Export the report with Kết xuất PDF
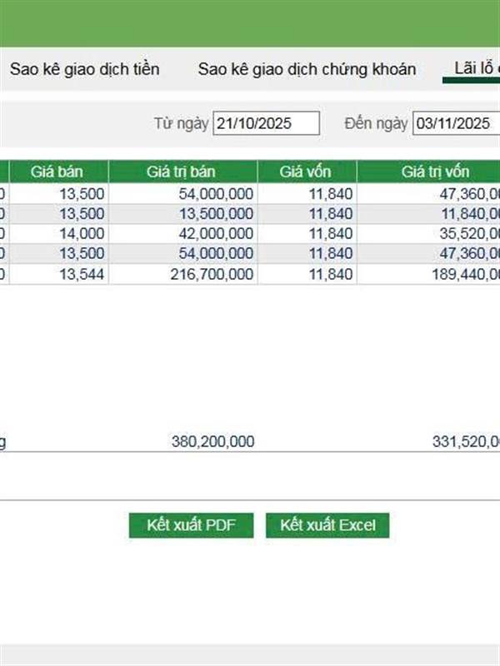 pos(191,525)
